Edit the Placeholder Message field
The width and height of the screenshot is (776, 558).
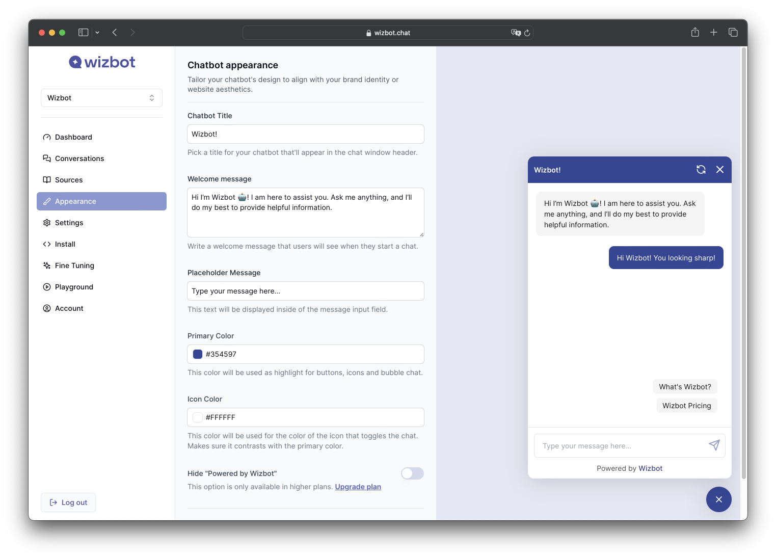tap(306, 291)
